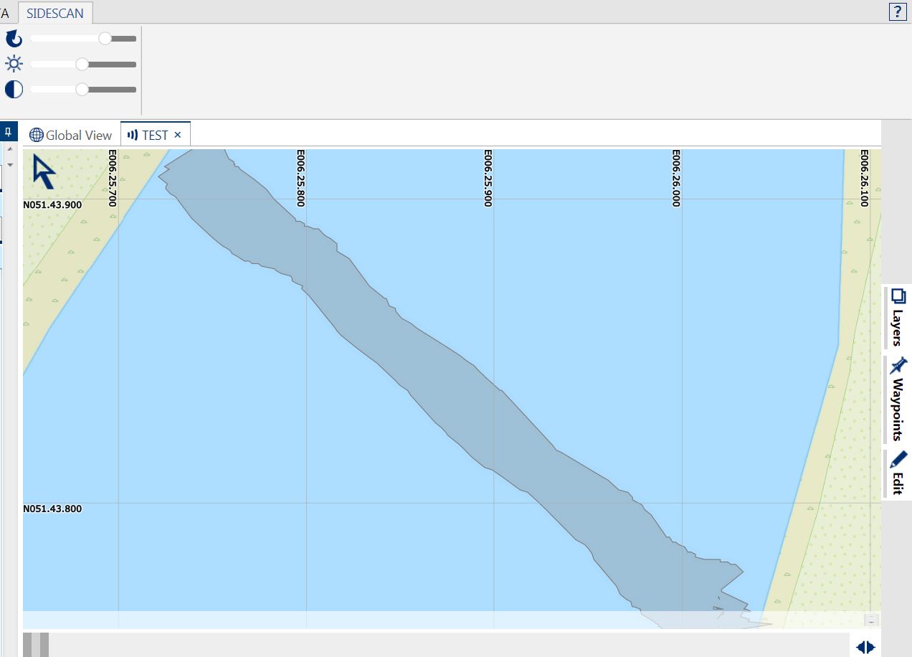This screenshot has width=912, height=657.
Task: Switch to the Global View tab
Action: click(x=71, y=135)
